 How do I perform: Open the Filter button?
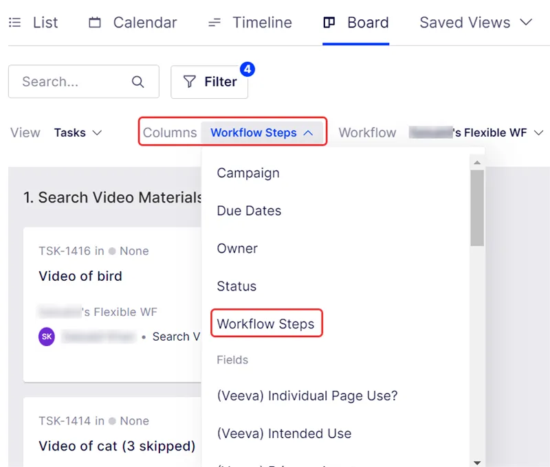coord(210,82)
